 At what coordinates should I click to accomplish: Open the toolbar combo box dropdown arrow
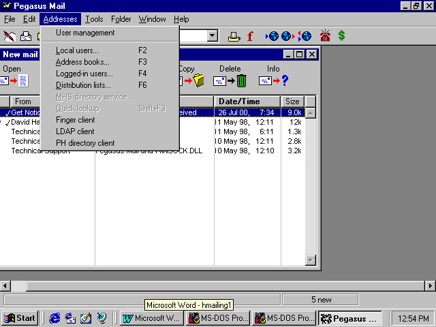213,36
